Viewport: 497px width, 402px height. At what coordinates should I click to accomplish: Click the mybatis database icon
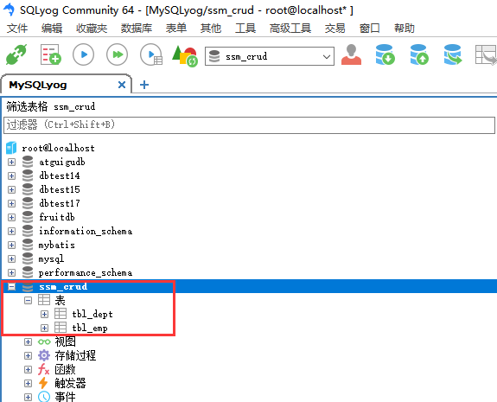click(x=28, y=245)
